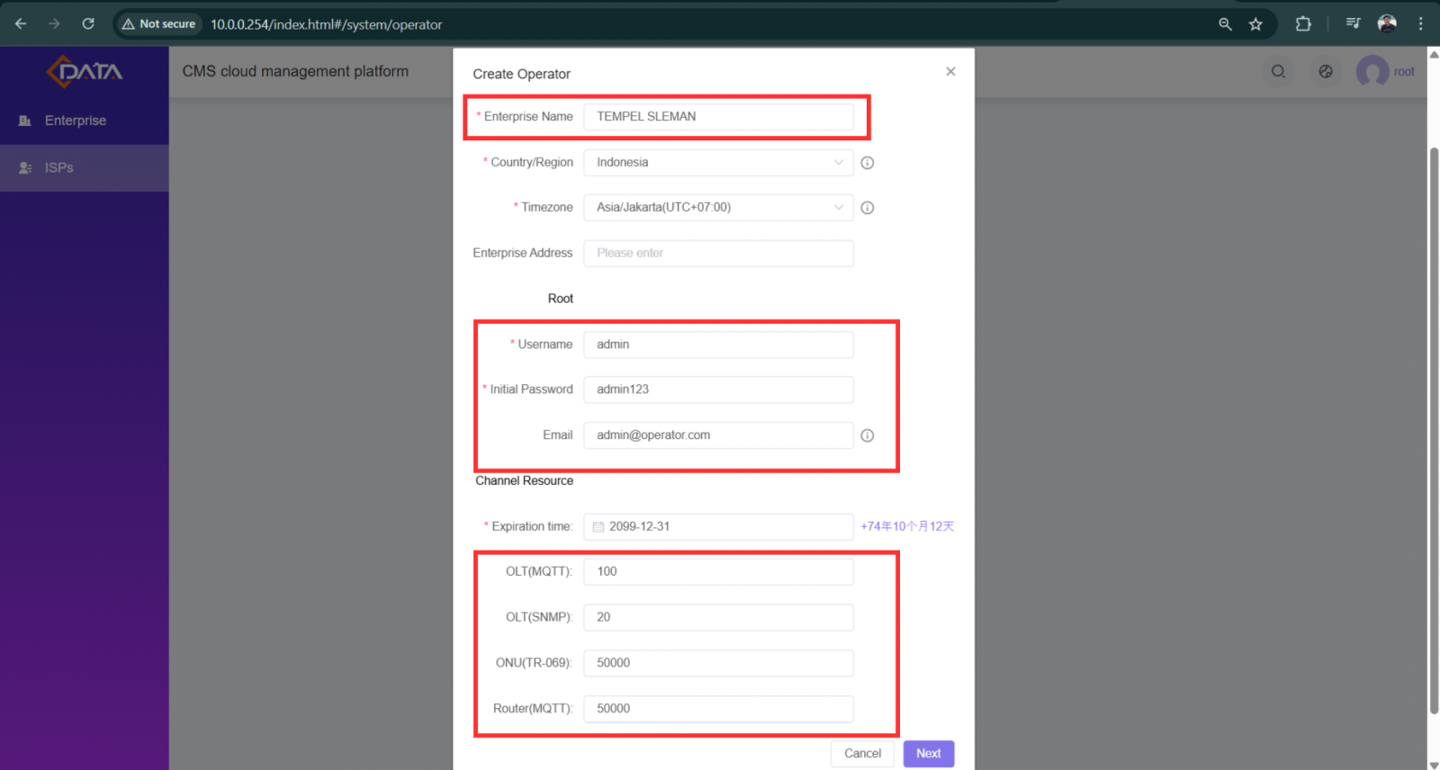Click the Enterprise Address input field
The width and height of the screenshot is (1440, 770).
coord(718,254)
